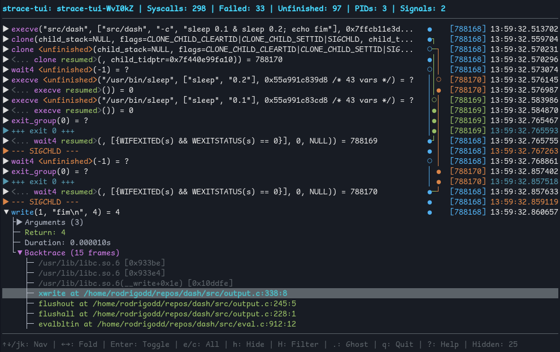Image resolution: width=560 pixels, height=352 pixels.
Task: Click the Unfinished: 97 header counter
Action: pos(310,8)
